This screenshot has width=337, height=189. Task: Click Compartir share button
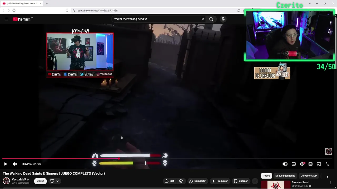[x=197, y=181]
